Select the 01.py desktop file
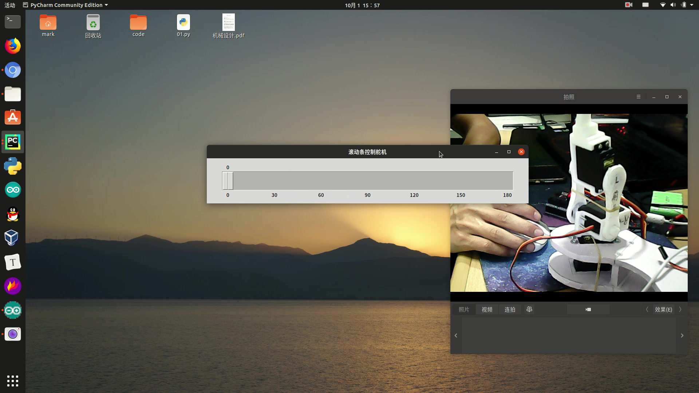 tap(183, 26)
